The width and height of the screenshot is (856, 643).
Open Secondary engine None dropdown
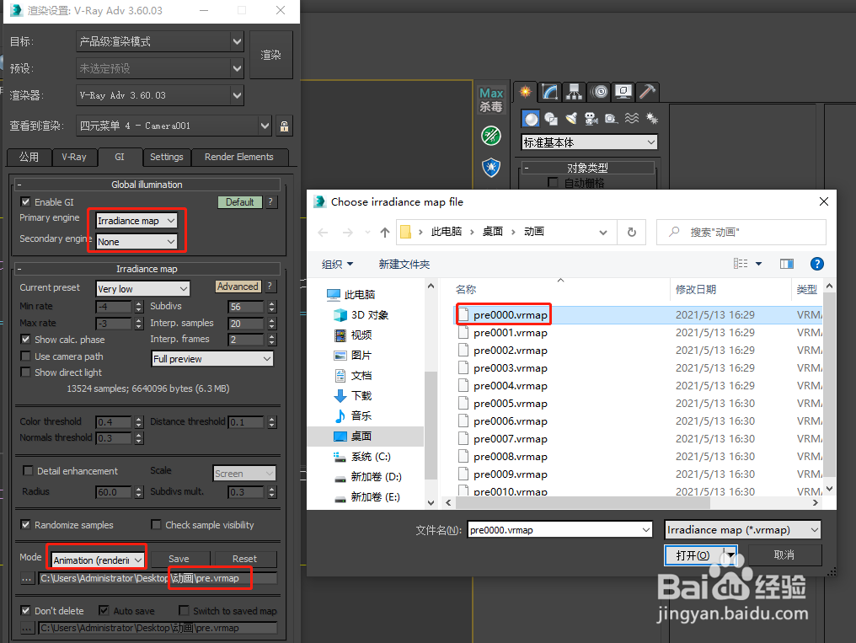(136, 241)
